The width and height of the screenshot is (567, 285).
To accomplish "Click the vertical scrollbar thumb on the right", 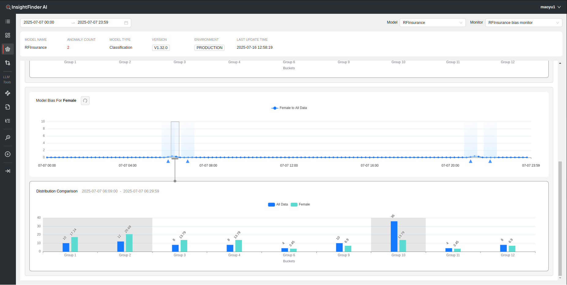I will [x=560, y=218].
